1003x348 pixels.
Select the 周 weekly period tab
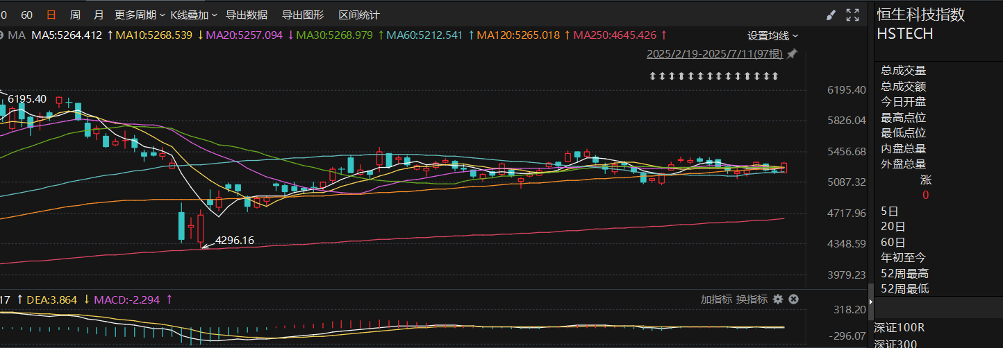pyautogui.click(x=75, y=15)
